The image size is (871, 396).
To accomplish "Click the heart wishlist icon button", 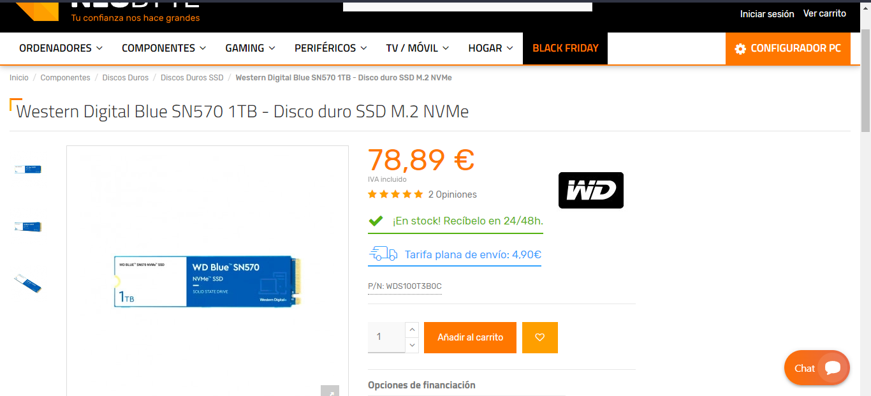I will pyautogui.click(x=539, y=337).
